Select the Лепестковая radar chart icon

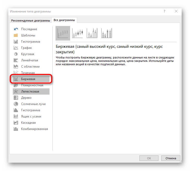[16, 91]
